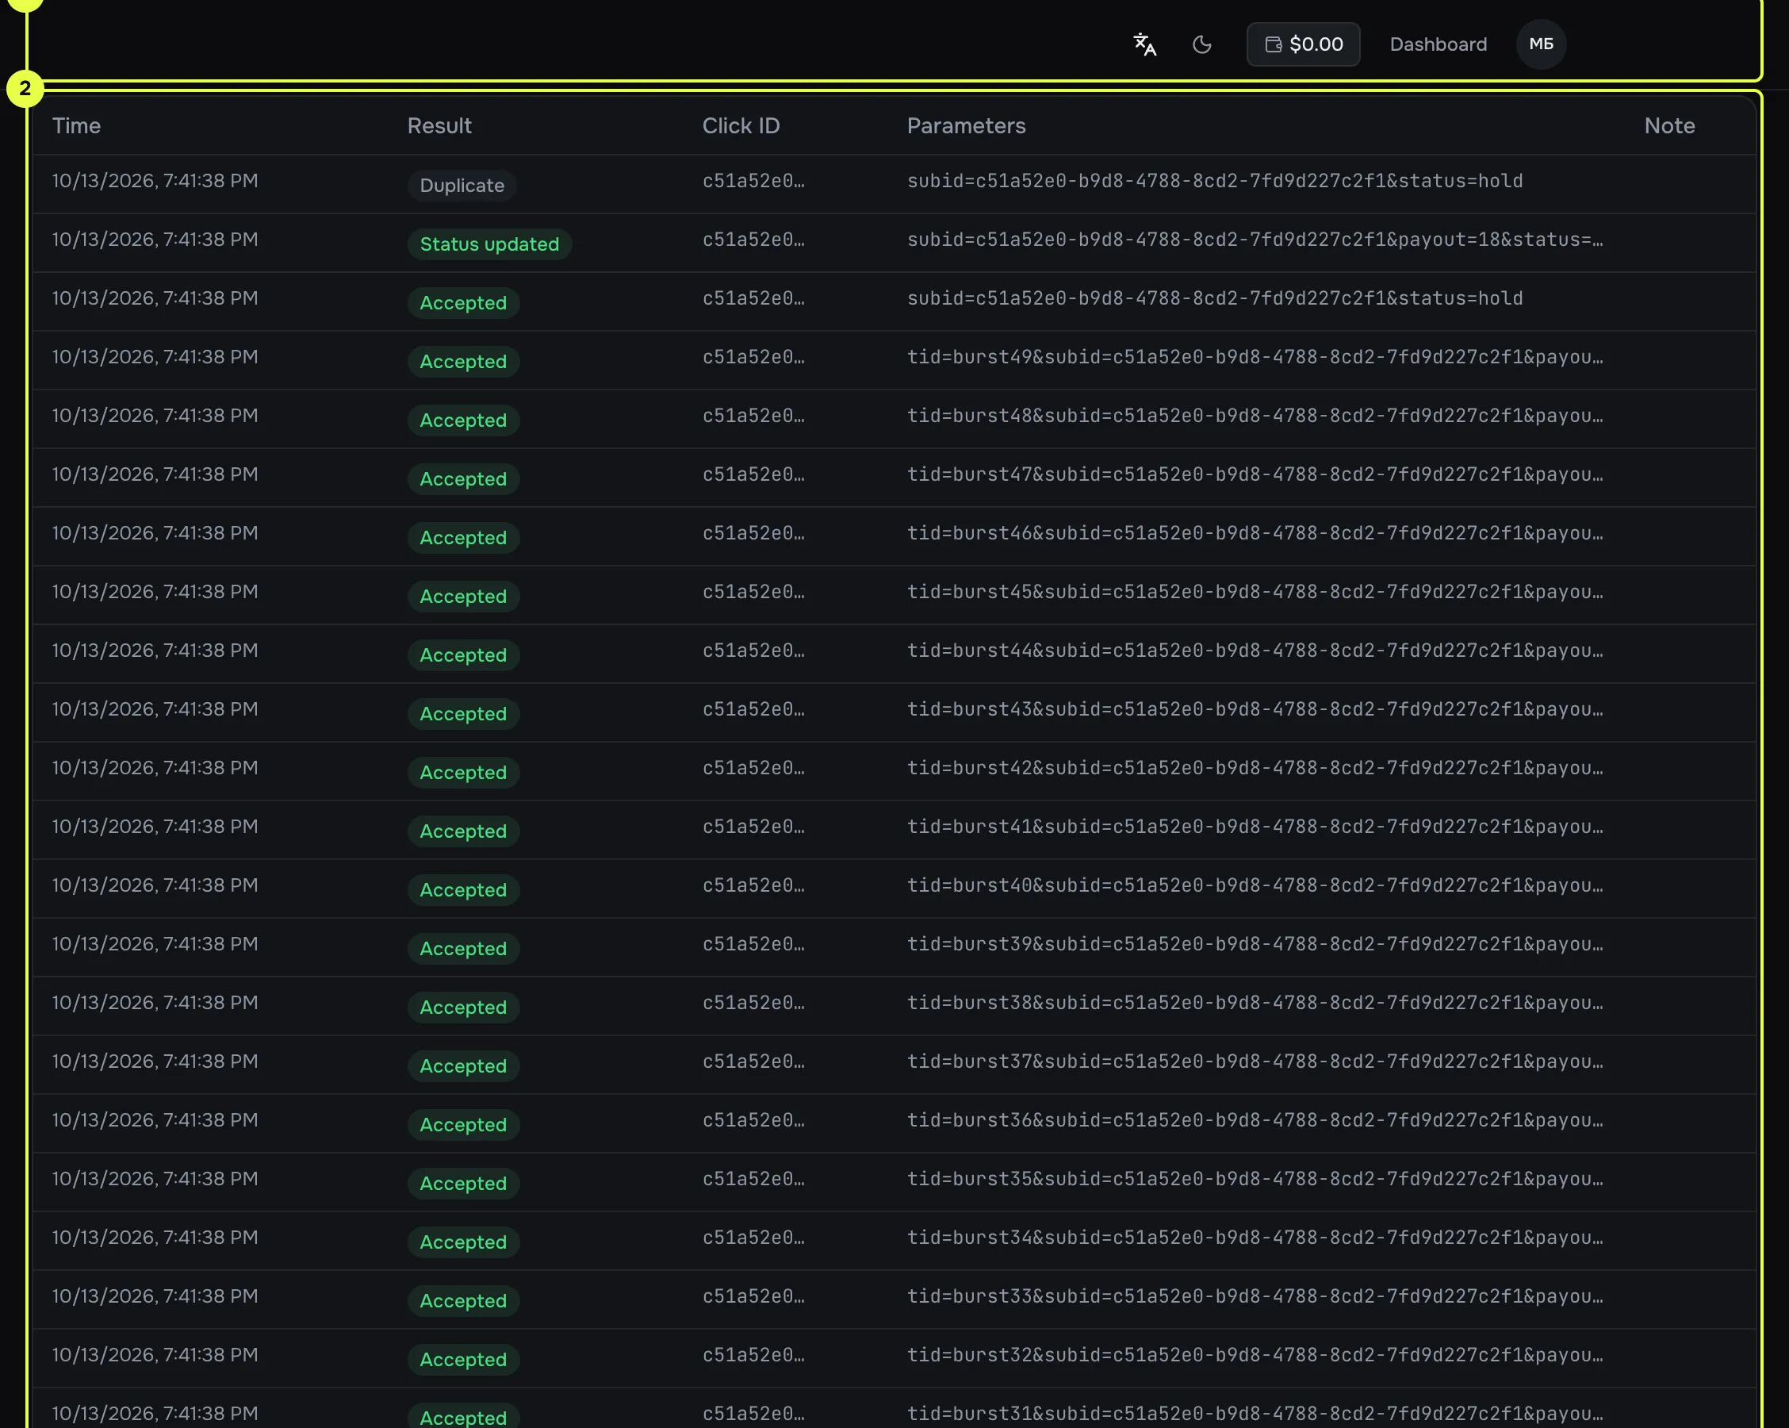Click the tid=burst40 parameters cell

point(1255,886)
